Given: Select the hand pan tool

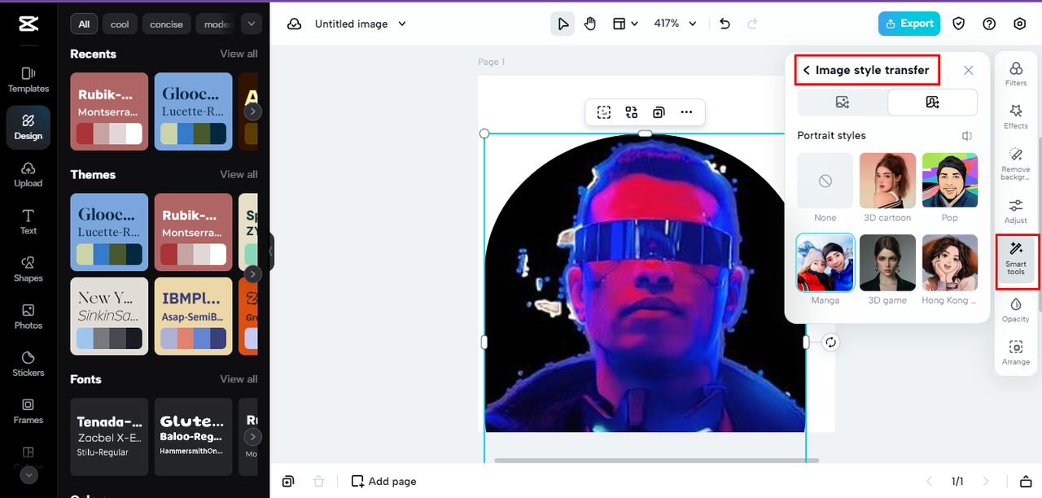Looking at the screenshot, I should [591, 24].
